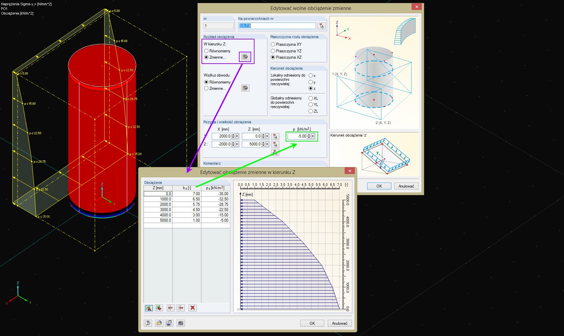Open arrow menu beside Z value 5000.0
The height and width of the screenshot is (336, 564).
(267, 144)
